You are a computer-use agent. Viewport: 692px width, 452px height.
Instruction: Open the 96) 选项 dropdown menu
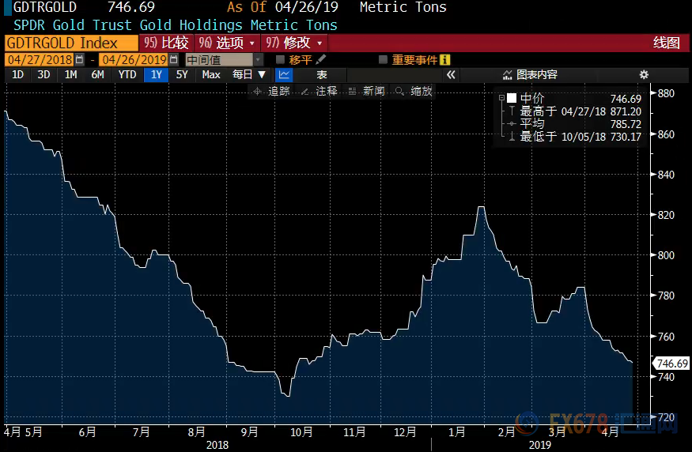[x=228, y=43]
